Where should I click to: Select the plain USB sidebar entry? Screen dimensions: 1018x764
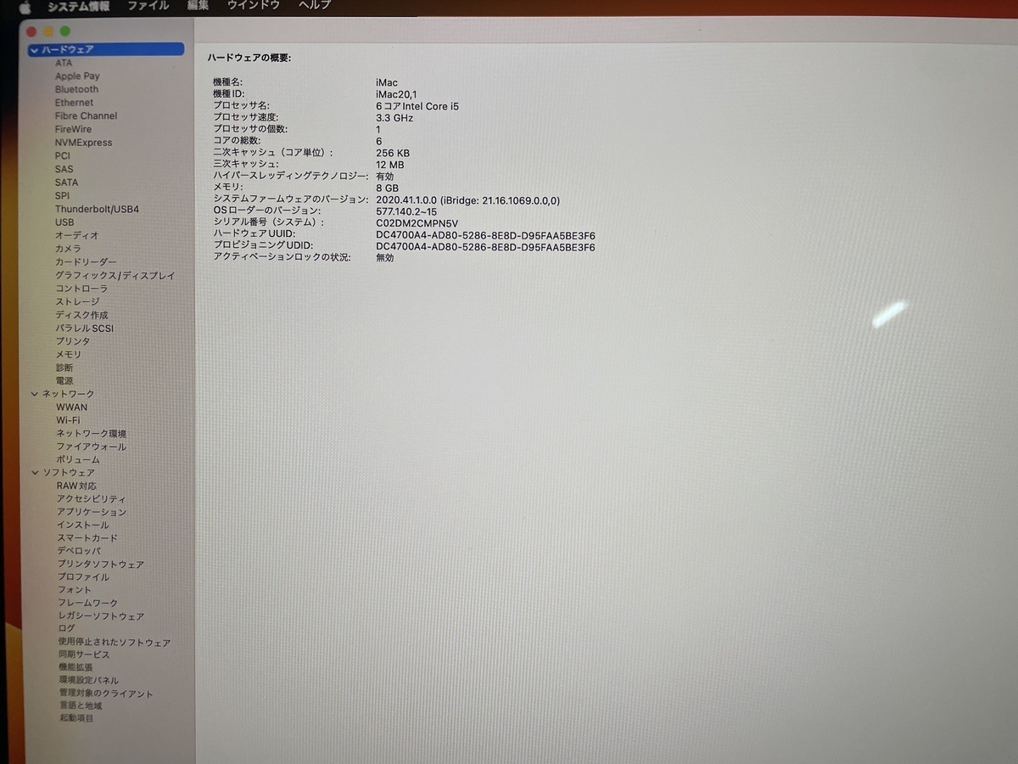tap(64, 222)
